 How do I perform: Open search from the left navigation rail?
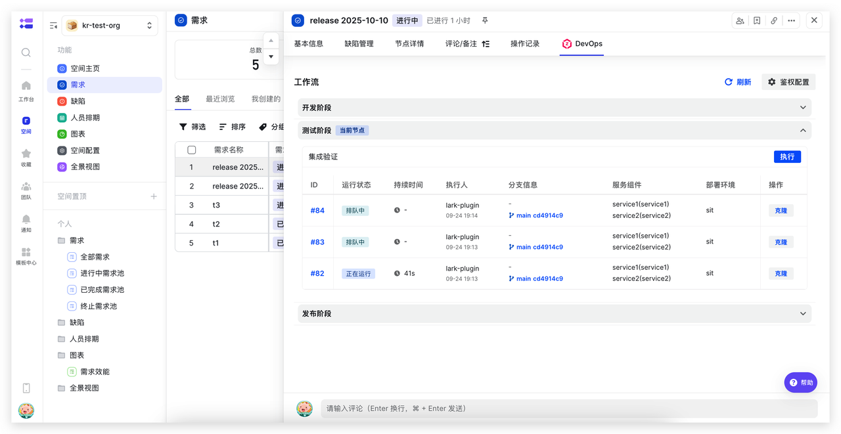pyautogui.click(x=26, y=53)
